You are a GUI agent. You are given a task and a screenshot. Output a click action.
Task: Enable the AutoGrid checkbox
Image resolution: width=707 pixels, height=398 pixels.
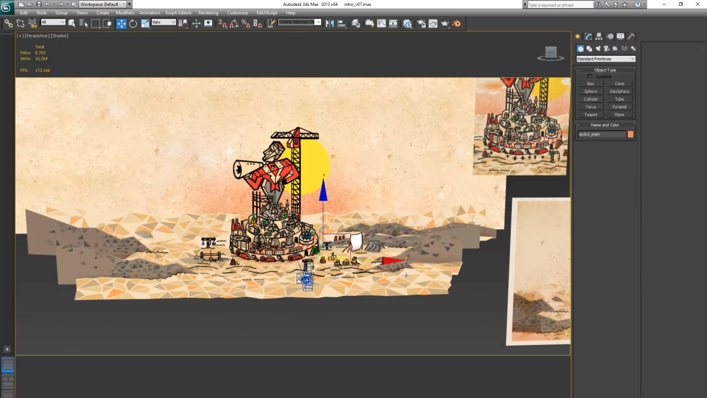click(590, 77)
